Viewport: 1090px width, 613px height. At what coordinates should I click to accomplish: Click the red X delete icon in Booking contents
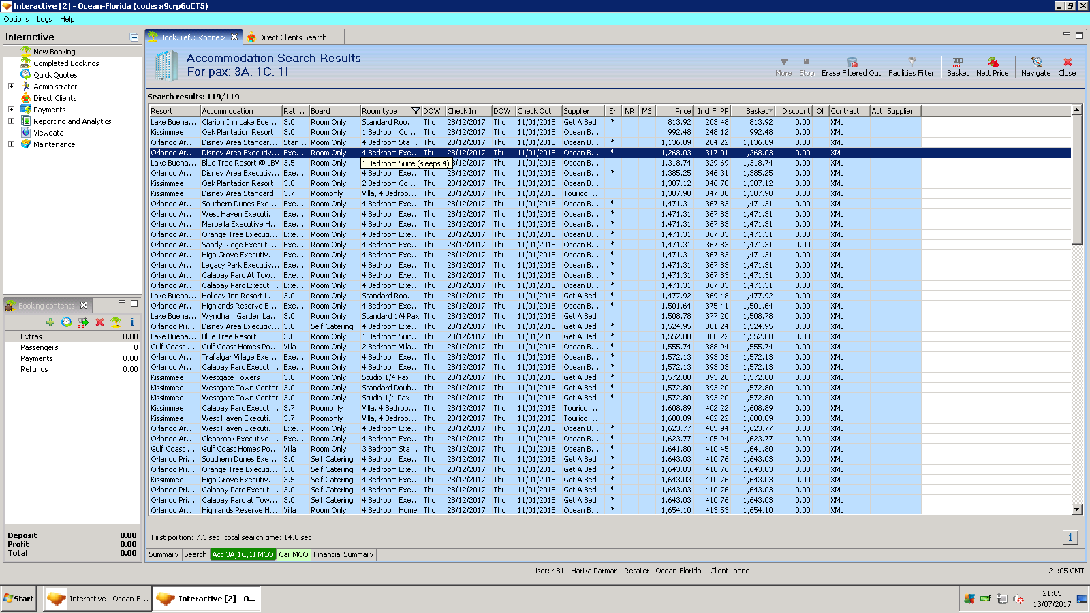[99, 322]
